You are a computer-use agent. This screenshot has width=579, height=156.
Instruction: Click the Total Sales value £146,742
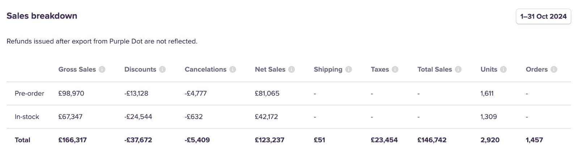432,140
